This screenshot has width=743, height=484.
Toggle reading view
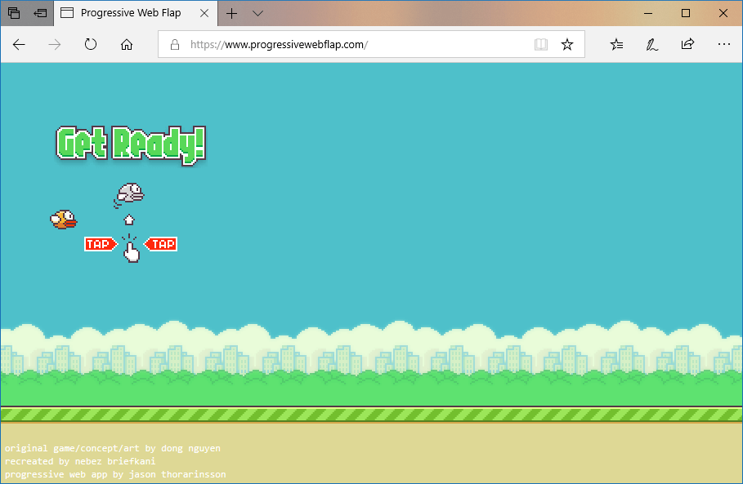tap(541, 44)
